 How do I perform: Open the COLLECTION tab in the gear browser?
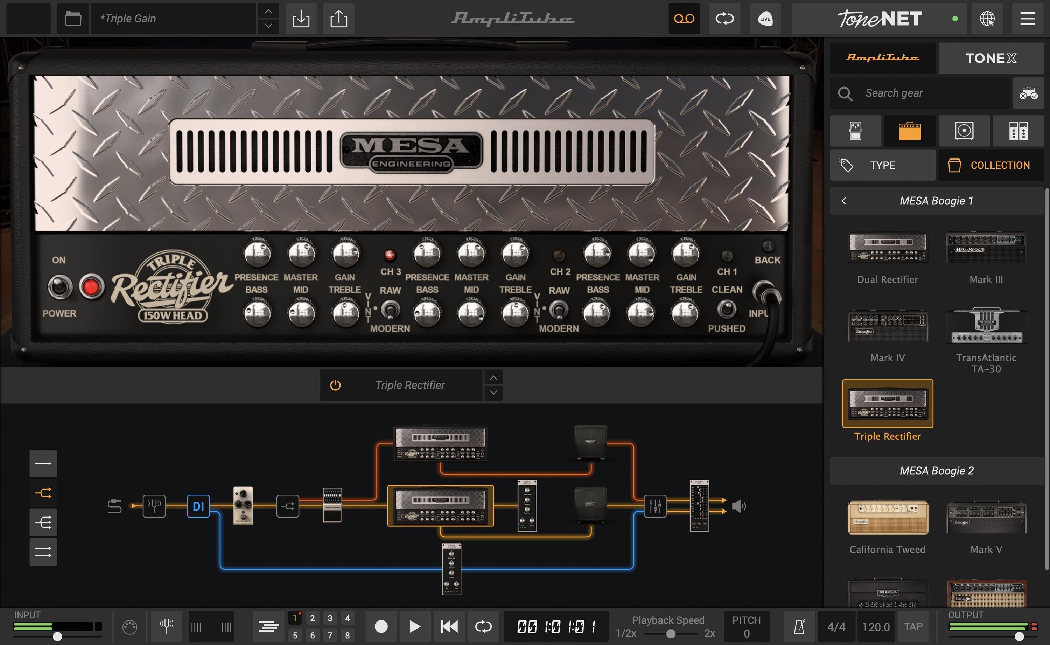(991, 165)
